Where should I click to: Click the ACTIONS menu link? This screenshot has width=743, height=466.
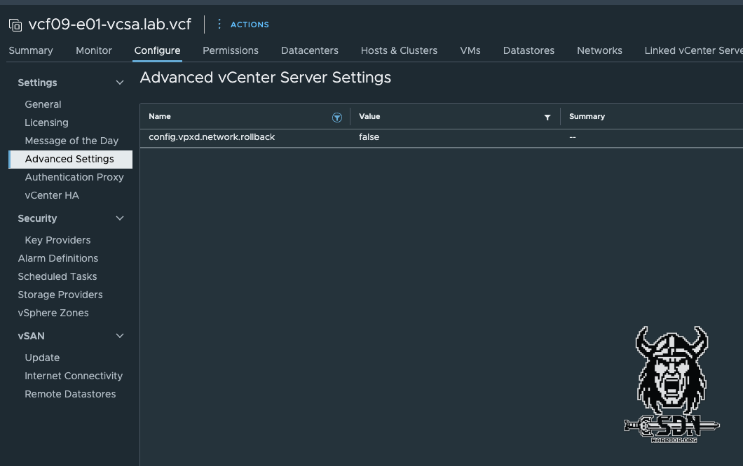pos(249,24)
